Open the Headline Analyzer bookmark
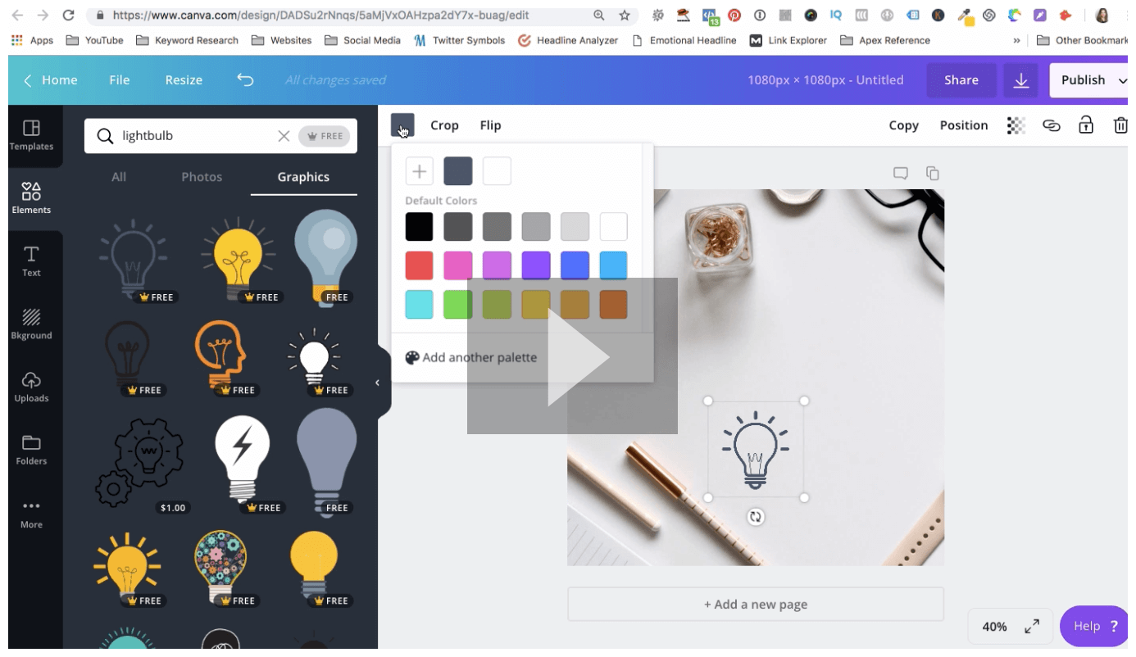1136x657 pixels. [568, 40]
